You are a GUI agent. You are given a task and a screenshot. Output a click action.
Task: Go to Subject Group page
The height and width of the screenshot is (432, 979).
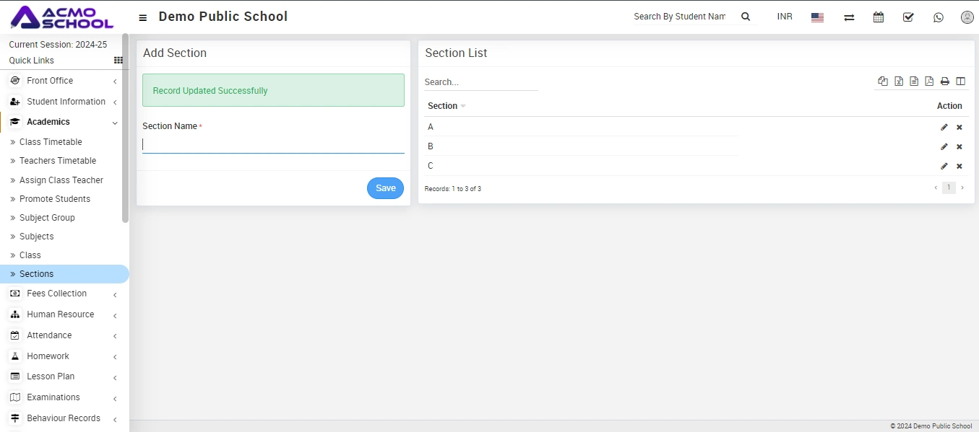(47, 218)
